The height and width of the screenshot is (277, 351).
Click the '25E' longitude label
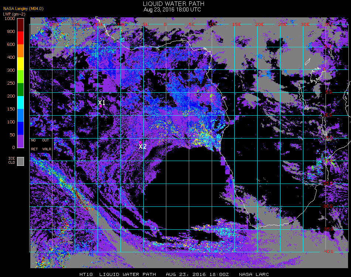pyautogui.click(x=282, y=24)
